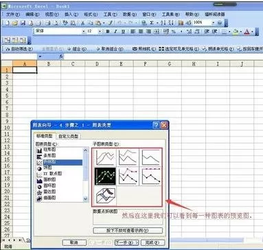The image size is (263, 250).
Task: Click the Save toolbar icon
Action: coord(23,23)
